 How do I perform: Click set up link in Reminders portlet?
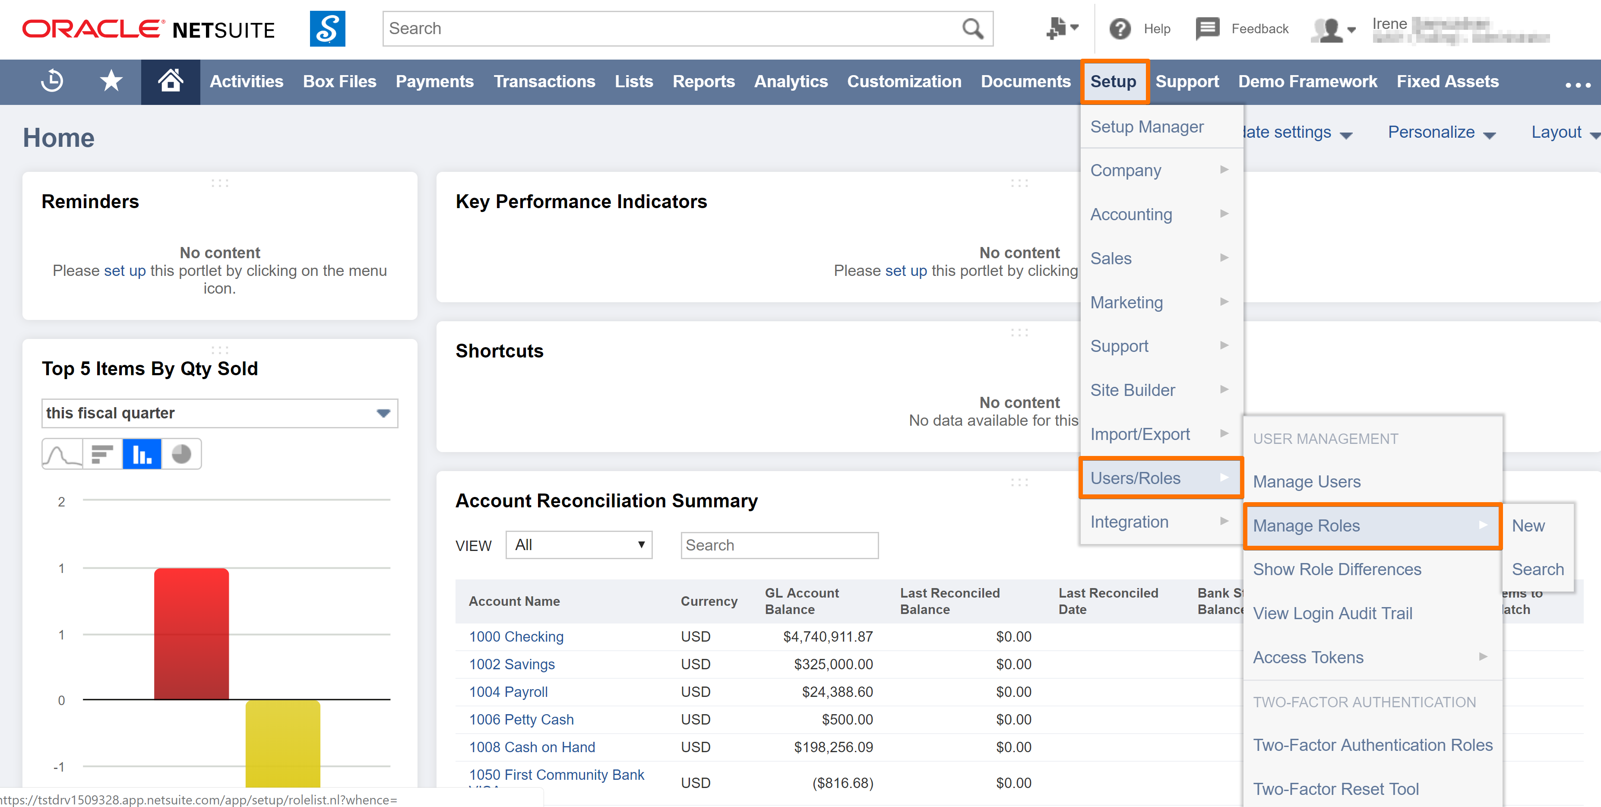125,270
